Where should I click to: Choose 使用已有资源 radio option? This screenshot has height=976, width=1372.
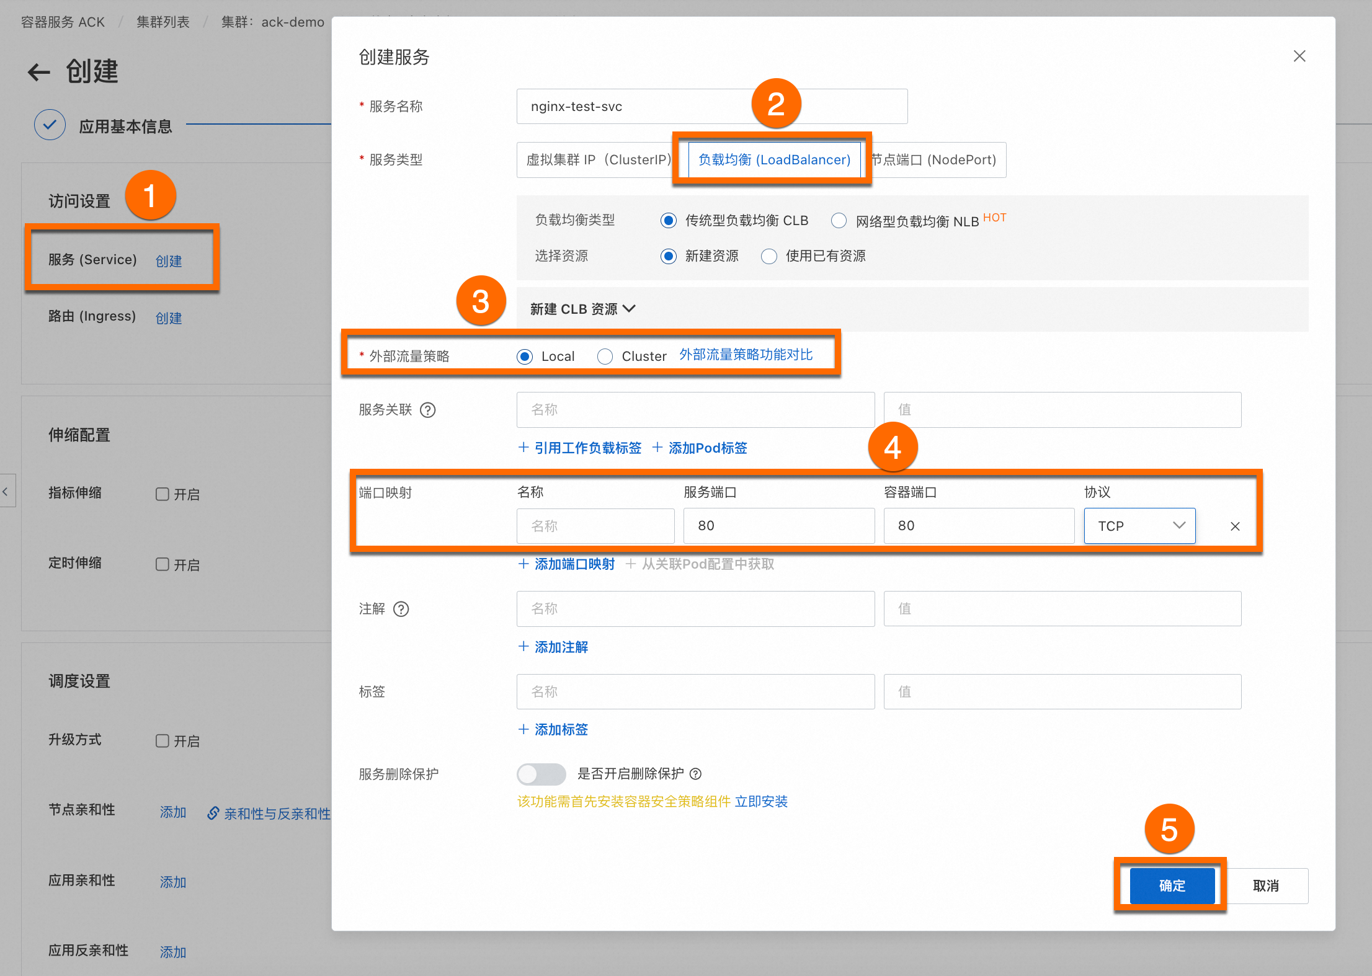pos(768,256)
